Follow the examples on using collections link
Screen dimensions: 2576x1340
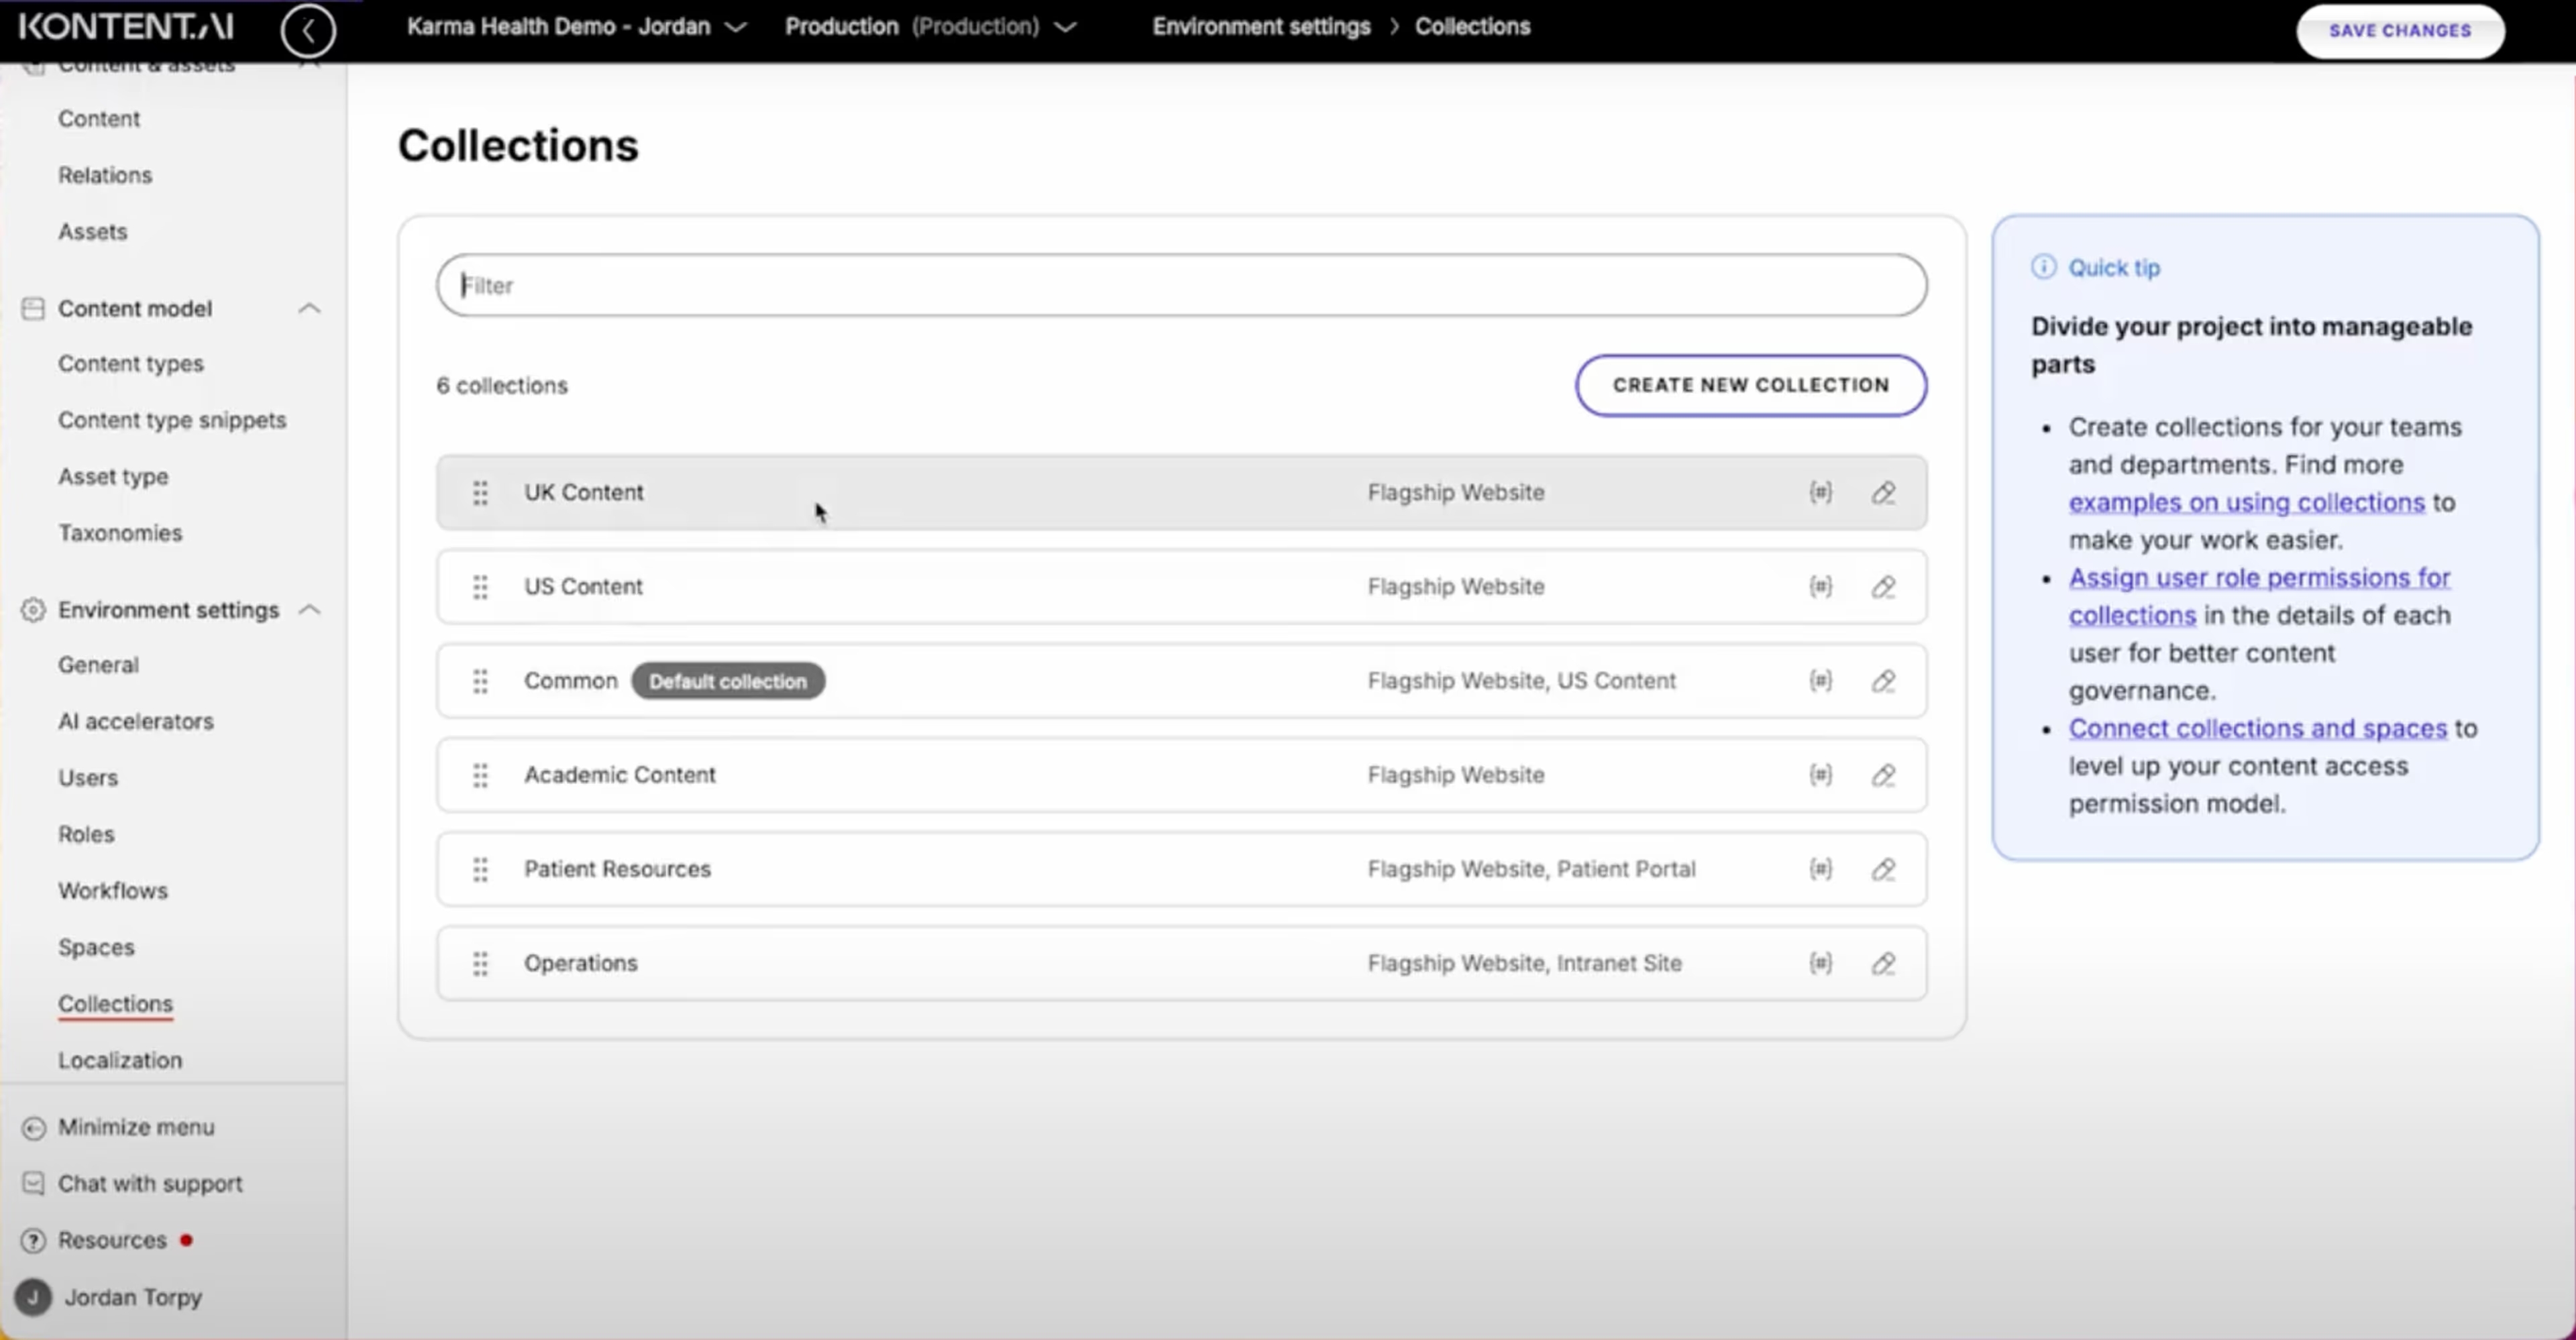pyautogui.click(x=2246, y=502)
